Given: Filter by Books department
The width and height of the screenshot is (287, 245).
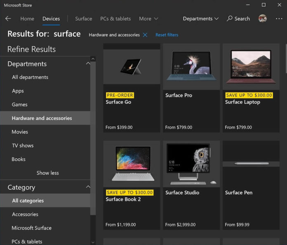Looking at the screenshot, I should (x=45, y=159).
